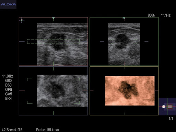The height and width of the screenshot is (132, 176).
Task: Click the ALOKA logo
Action: click(x=8, y=4)
